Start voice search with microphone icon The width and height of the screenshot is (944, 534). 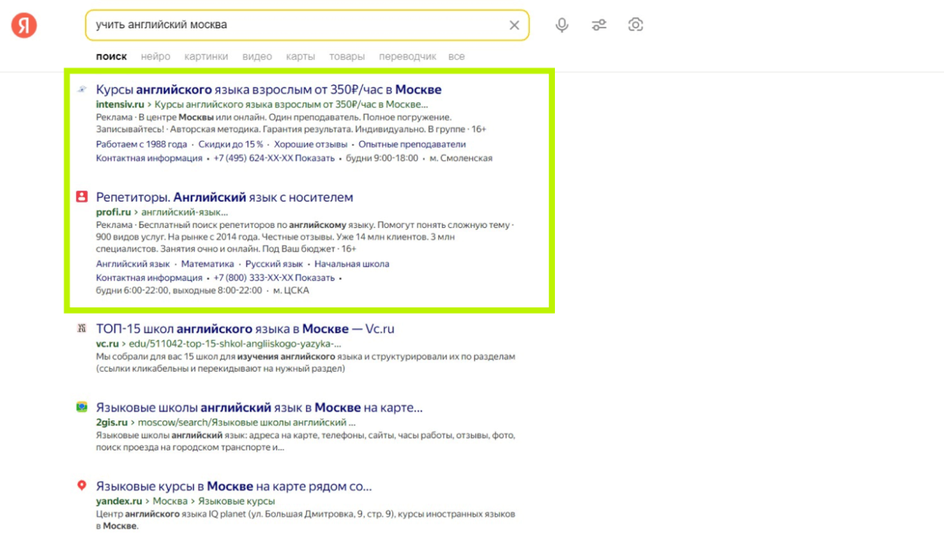[x=563, y=26]
